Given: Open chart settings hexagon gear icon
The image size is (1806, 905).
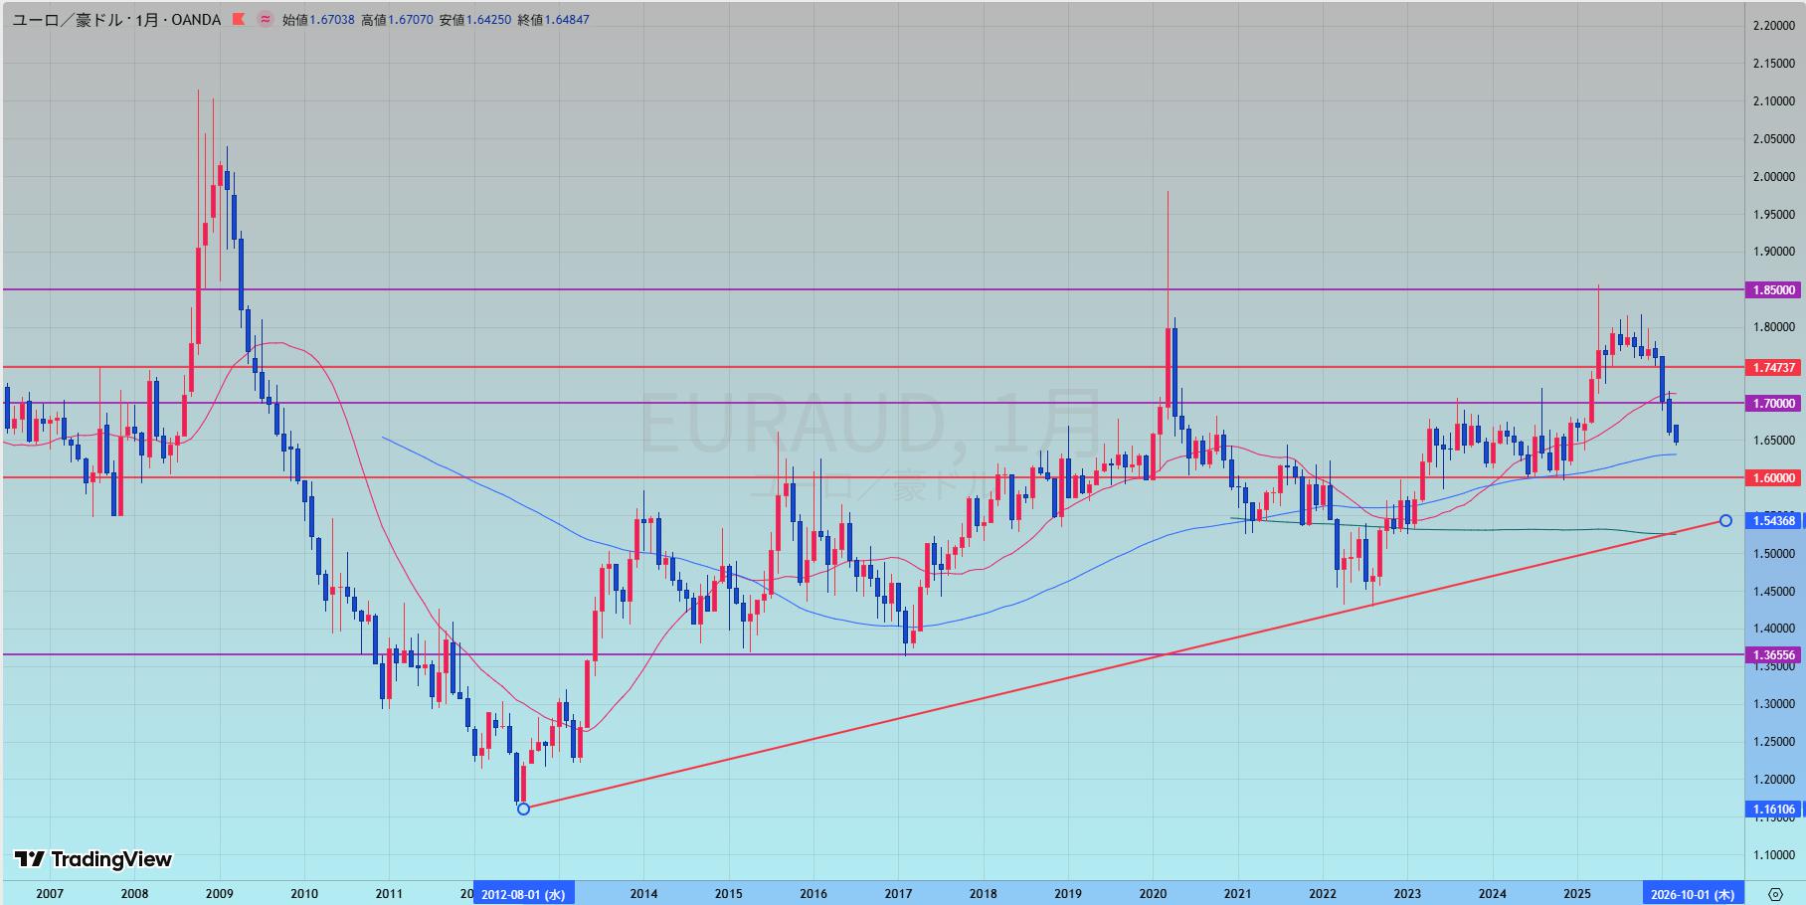Looking at the screenshot, I should pos(1775,893).
